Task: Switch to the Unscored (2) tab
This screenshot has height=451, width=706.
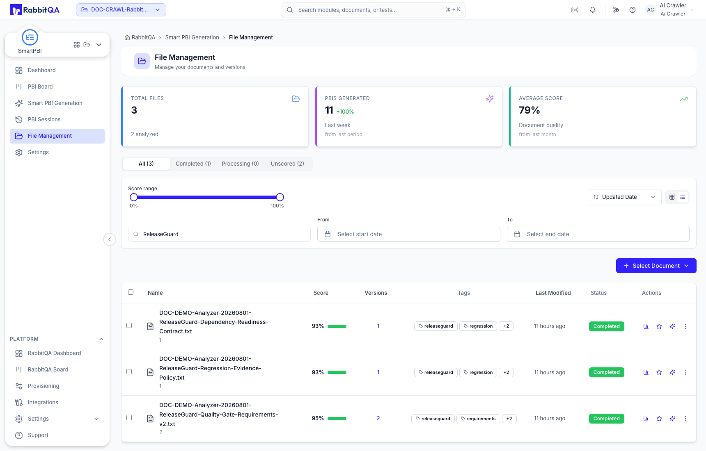Action: [287, 164]
